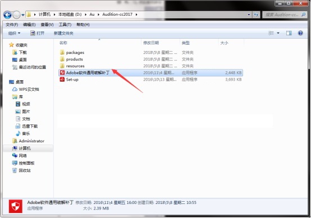Select 库 in navigation pane
311x218 pixels.
click(21, 96)
